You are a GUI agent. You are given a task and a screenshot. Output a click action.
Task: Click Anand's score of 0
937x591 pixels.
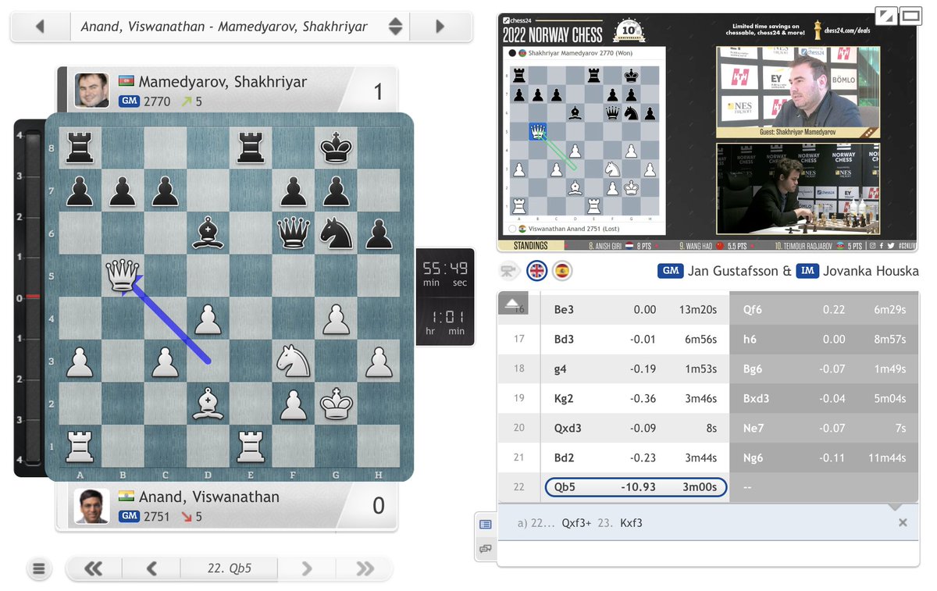pyautogui.click(x=378, y=506)
